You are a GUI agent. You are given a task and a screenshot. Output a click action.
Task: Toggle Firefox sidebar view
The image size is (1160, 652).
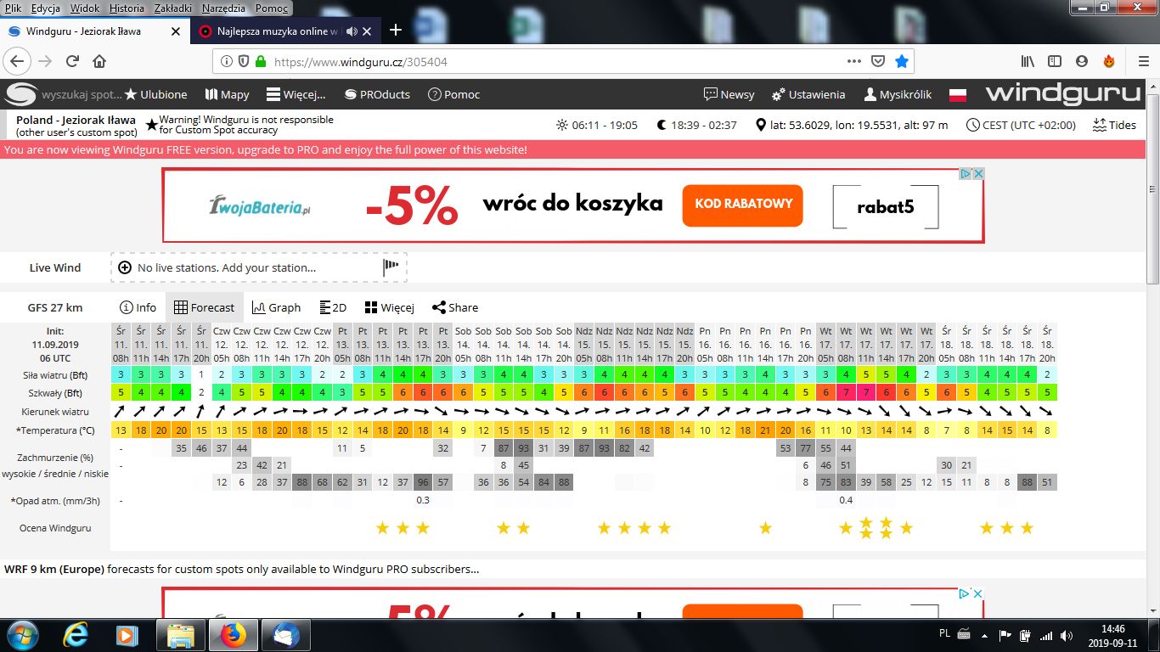(1055, 61)
